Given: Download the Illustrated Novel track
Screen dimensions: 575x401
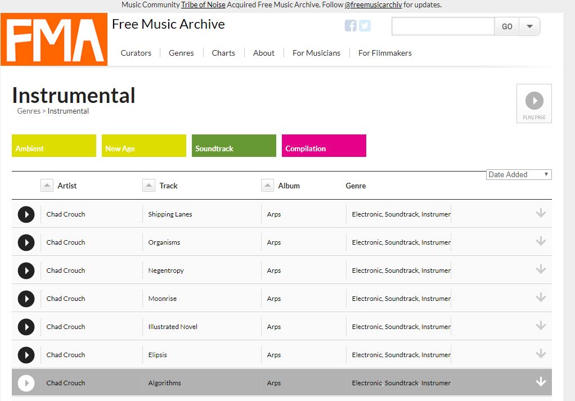Looking at the screenshot, I should 541,326.
